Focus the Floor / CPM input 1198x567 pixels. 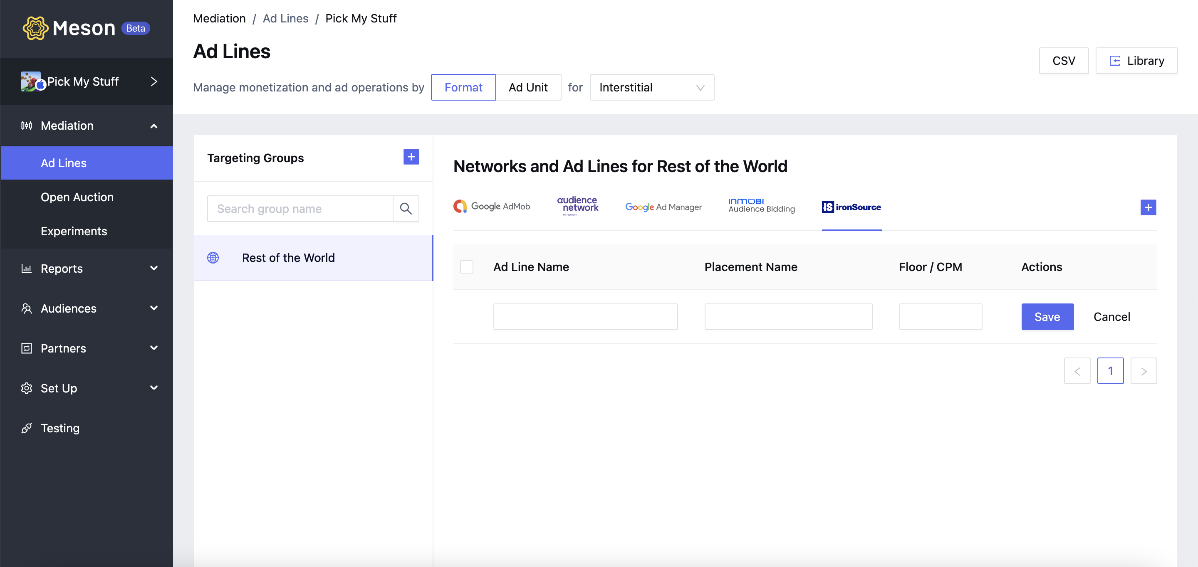[x=941, y=317]
